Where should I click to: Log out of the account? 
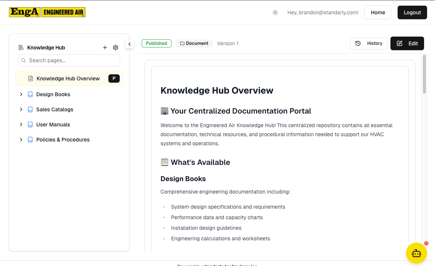[412, 12]
